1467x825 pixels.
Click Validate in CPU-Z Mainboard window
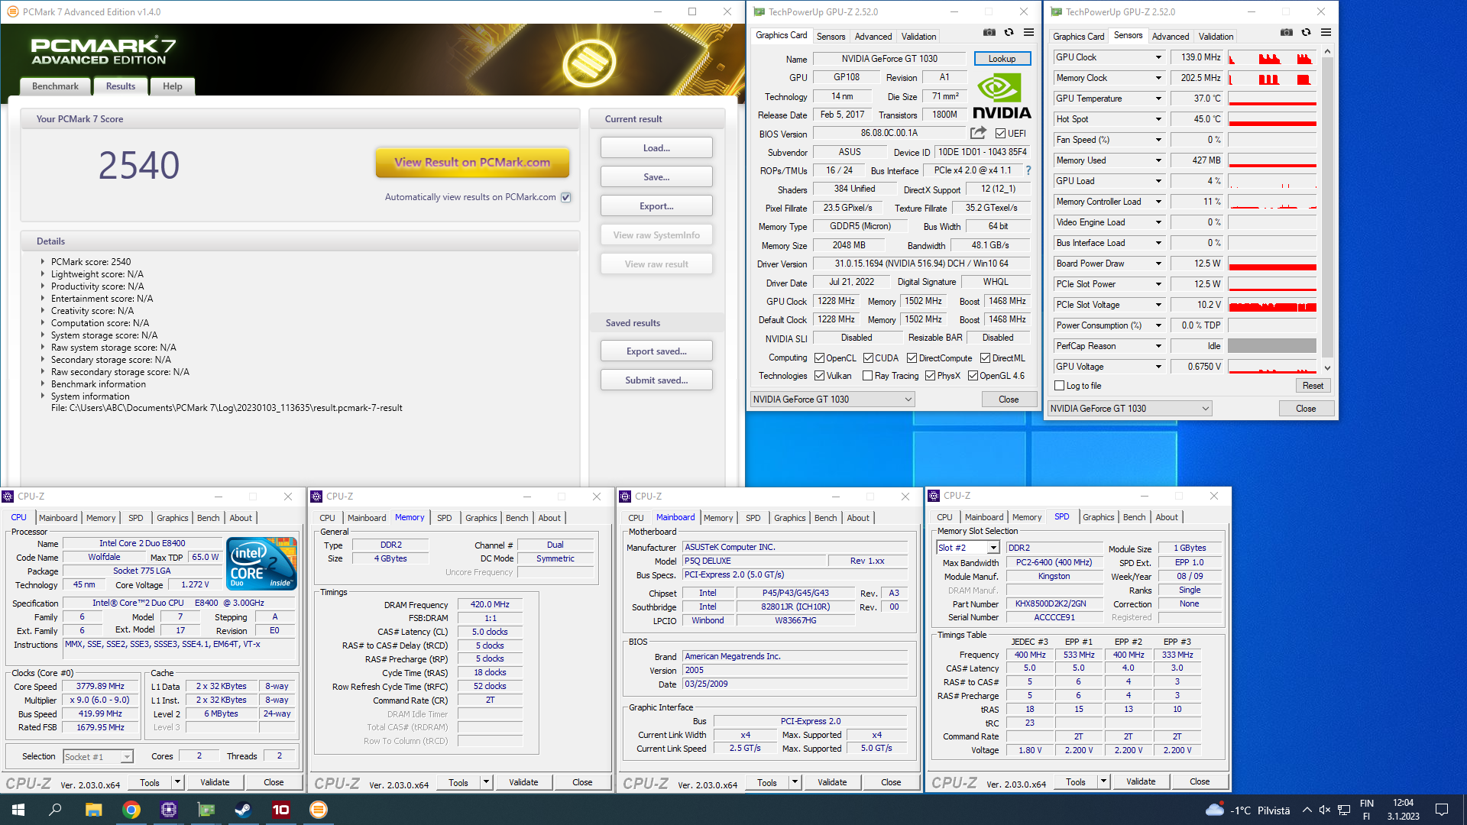click(x=832, y=782)
